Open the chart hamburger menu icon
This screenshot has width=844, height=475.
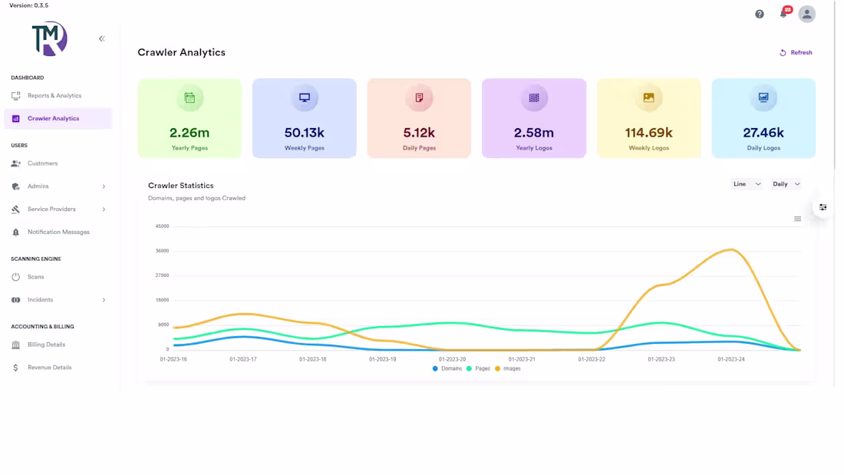[797, 219]
